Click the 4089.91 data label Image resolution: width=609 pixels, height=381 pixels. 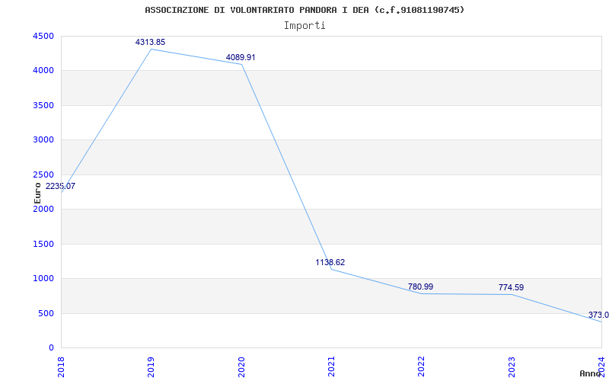click(241, 57)
